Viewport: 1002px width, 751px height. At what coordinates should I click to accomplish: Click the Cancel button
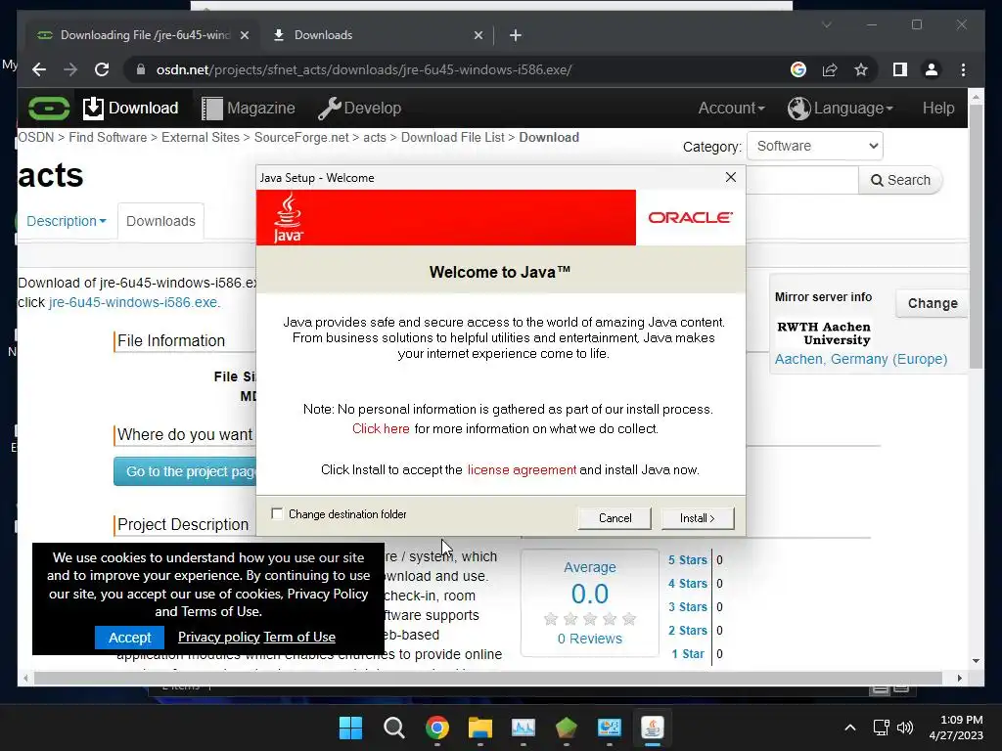[615, 518]
